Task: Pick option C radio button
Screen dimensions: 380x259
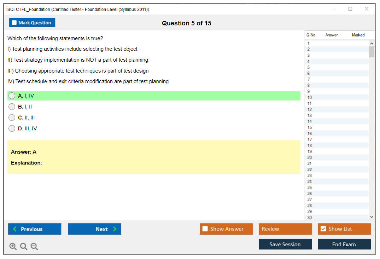Action: point(12,118)
